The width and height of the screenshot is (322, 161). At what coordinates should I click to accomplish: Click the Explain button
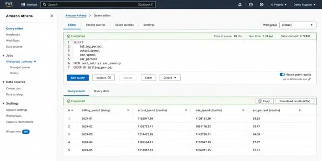[103, 78]
